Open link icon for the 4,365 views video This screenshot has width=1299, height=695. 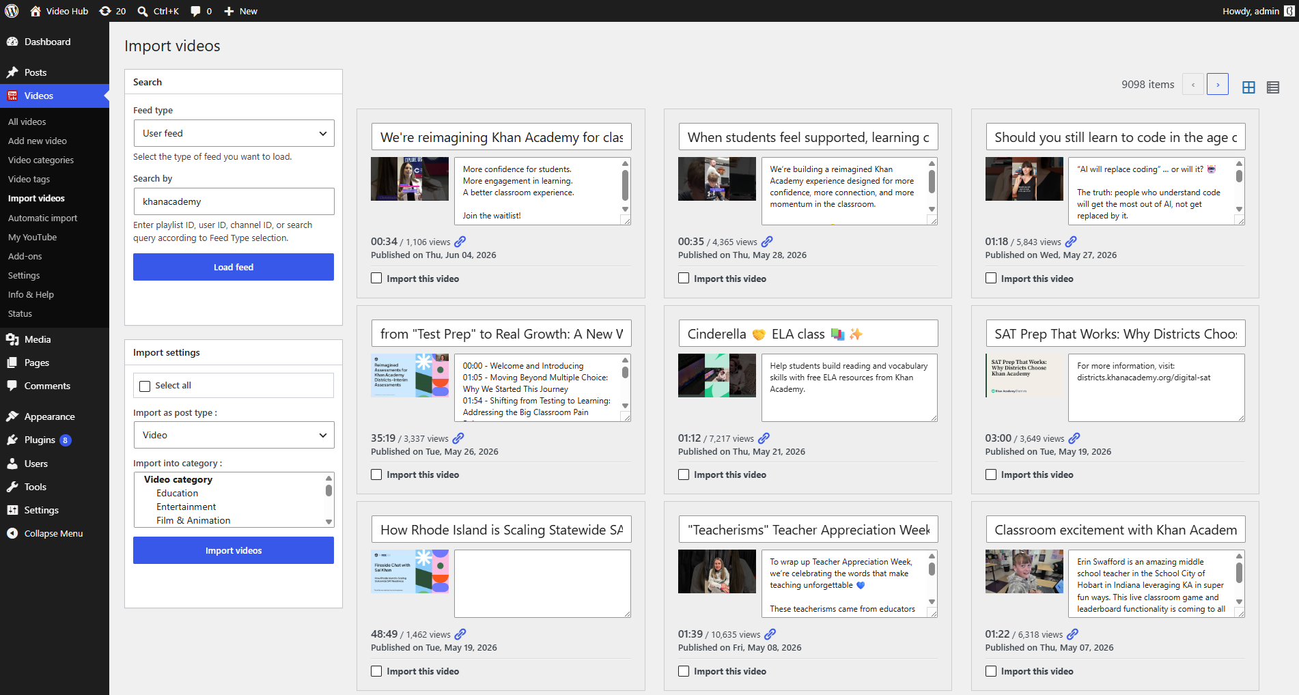click(767, 242)
